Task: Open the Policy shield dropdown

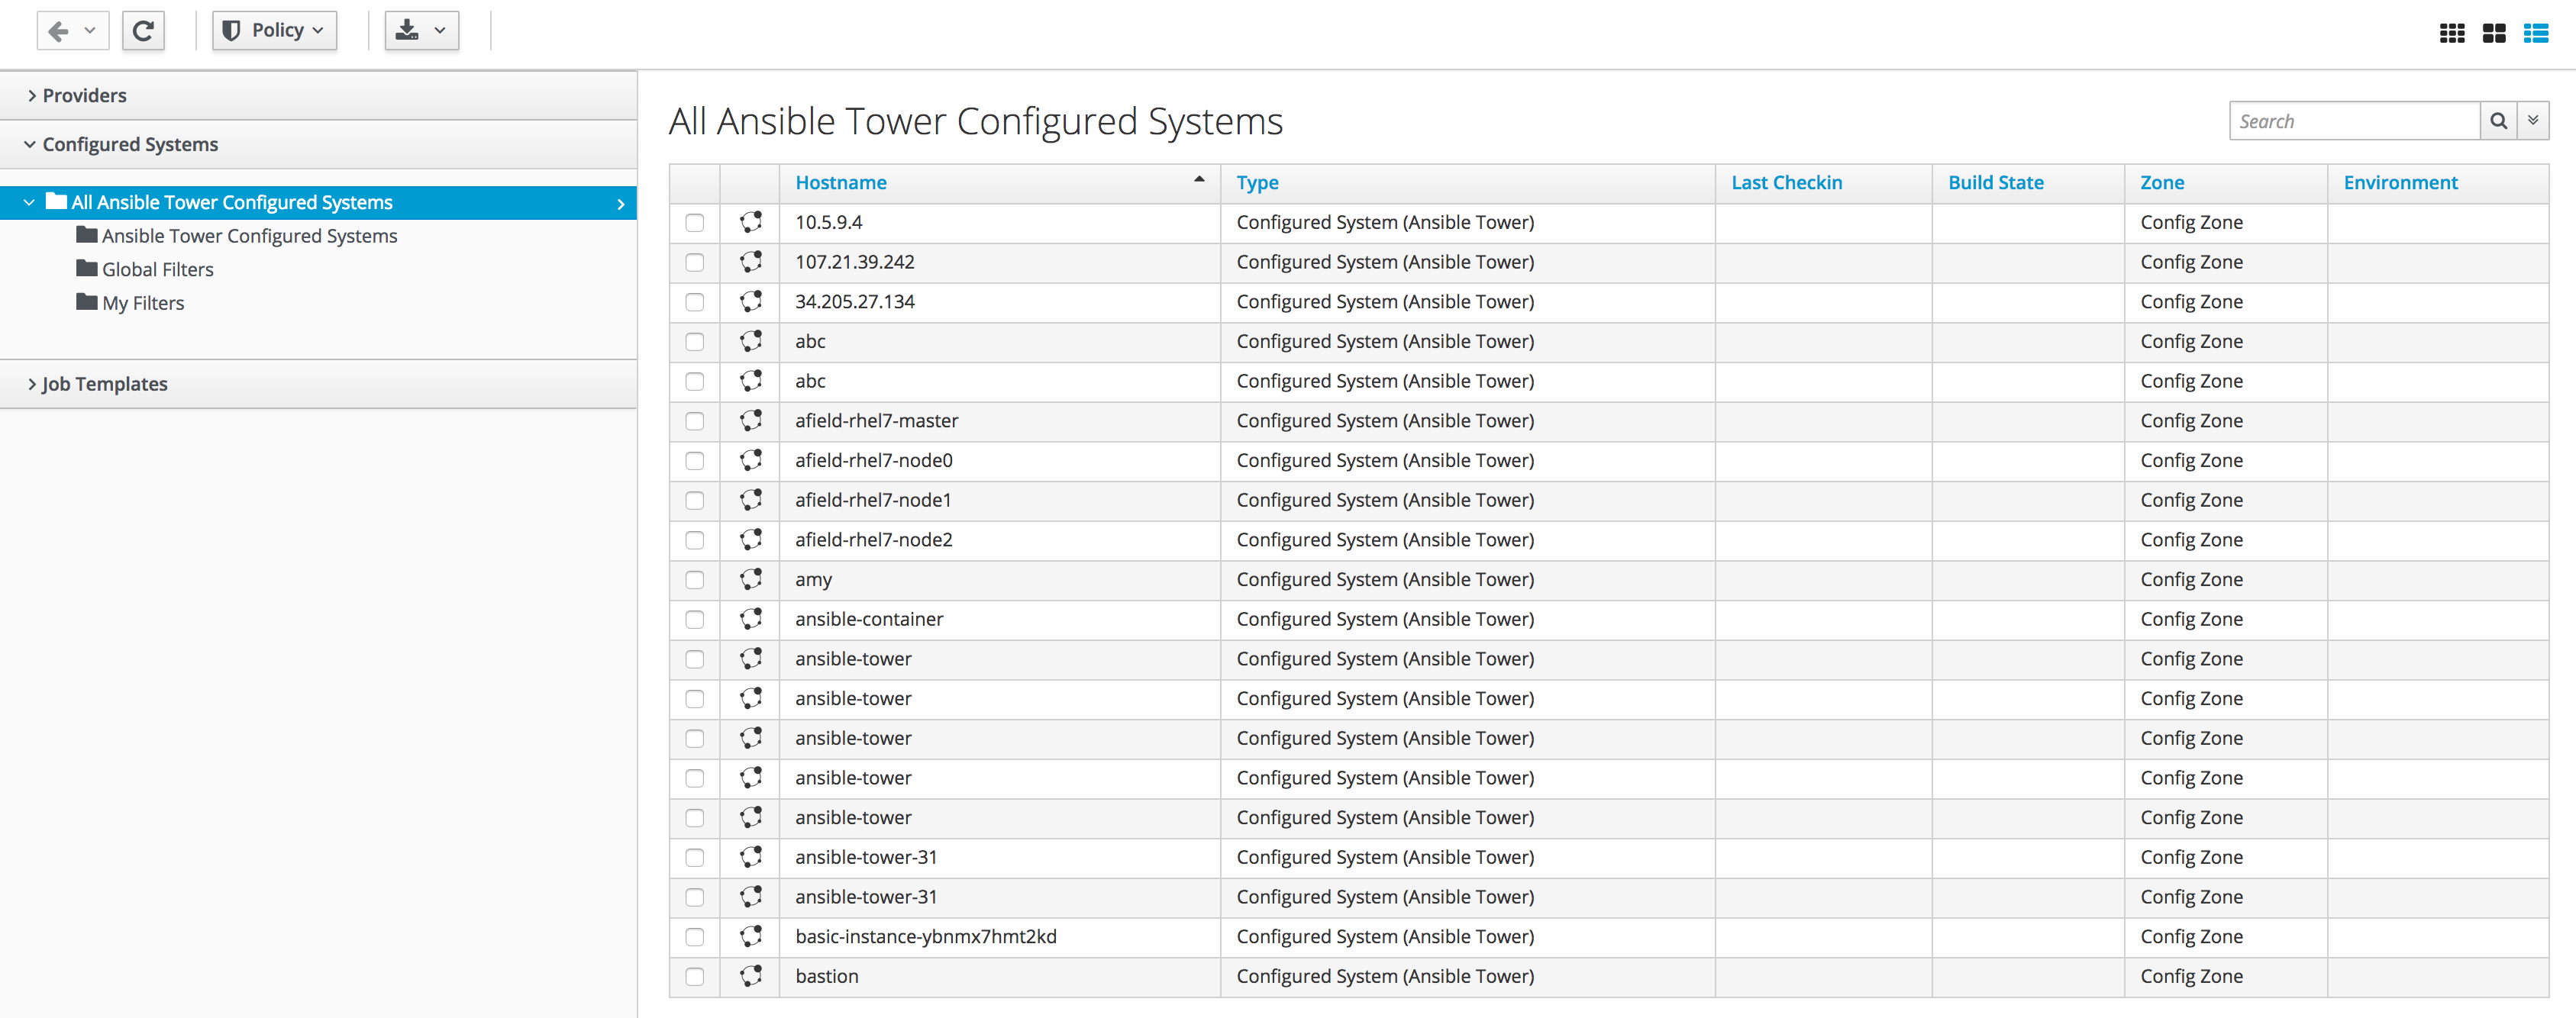Action: coord(274,31)
